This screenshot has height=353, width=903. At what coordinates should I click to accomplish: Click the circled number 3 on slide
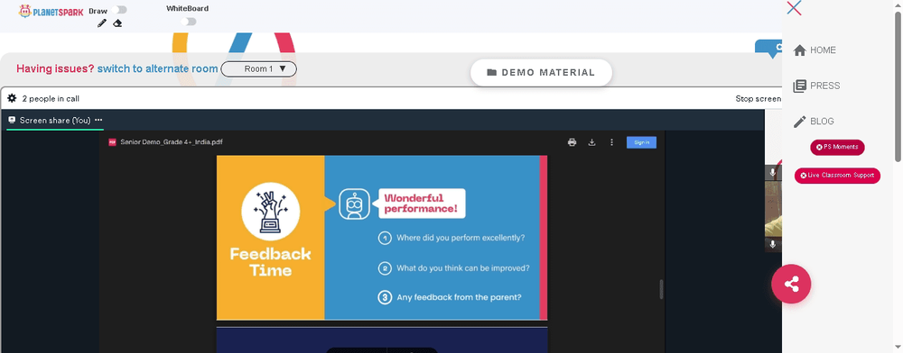coord(385,297)
